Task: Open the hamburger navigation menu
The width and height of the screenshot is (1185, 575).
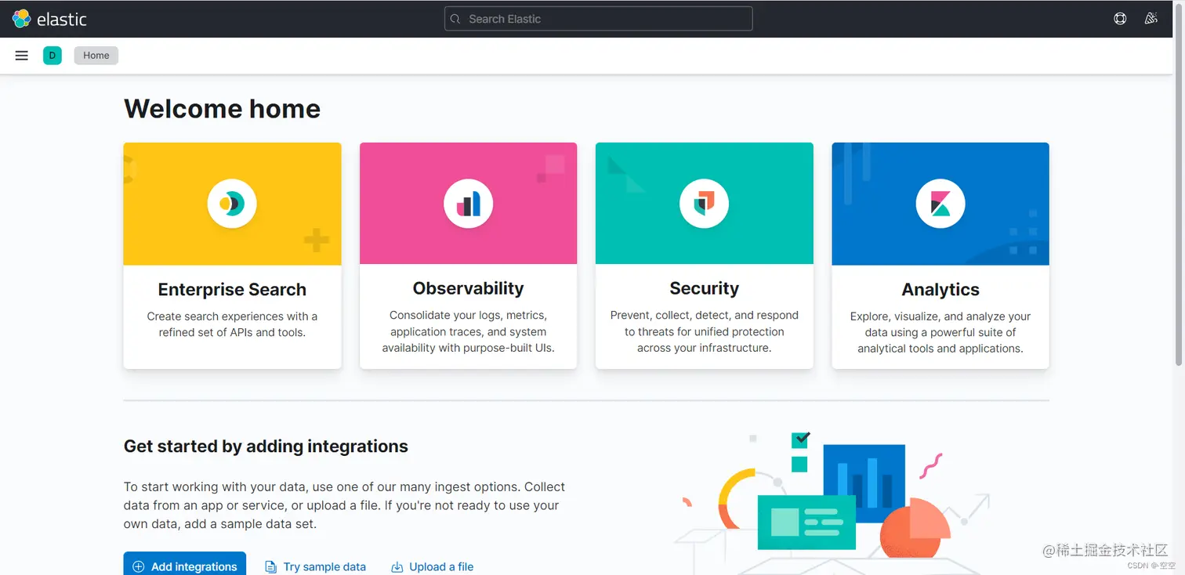Action: coord(22,56)
